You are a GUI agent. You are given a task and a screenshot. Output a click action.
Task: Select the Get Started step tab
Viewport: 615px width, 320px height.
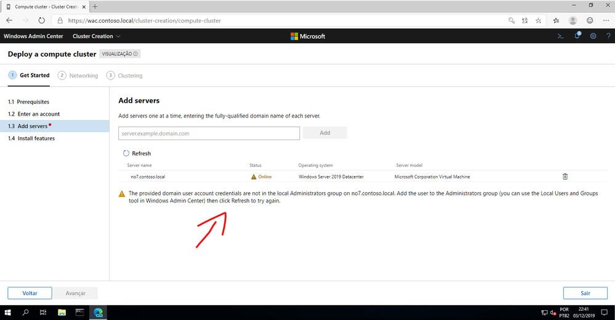29,75
